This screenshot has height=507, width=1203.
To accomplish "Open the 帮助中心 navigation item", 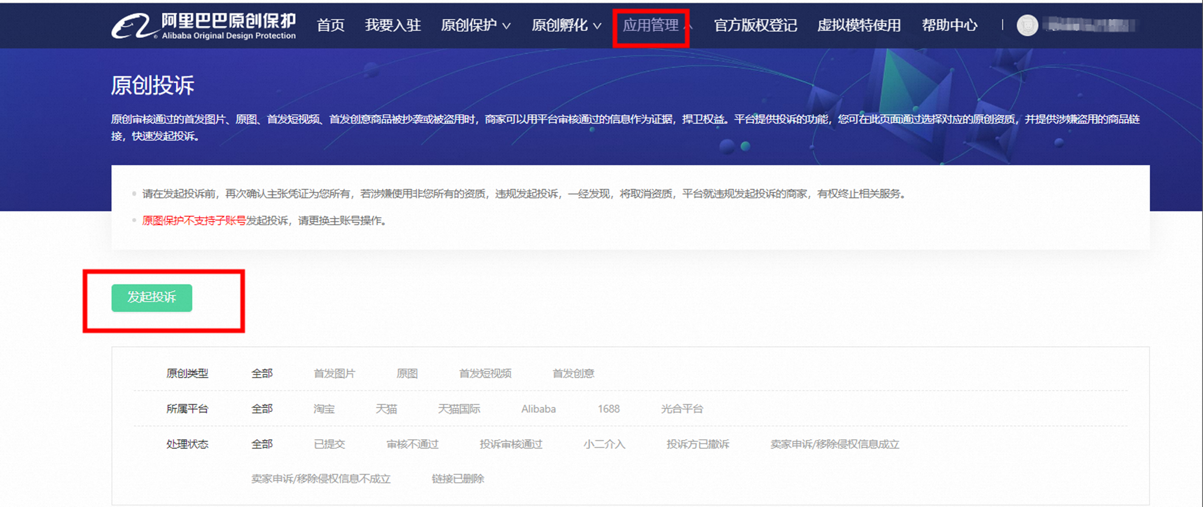I will [949, 26].
